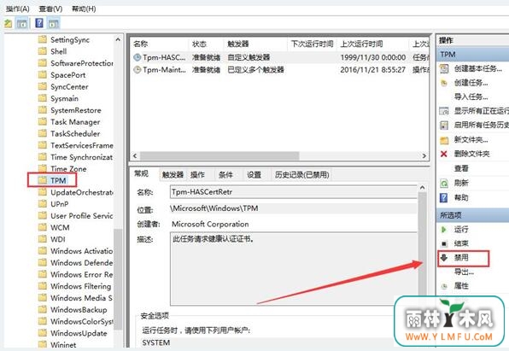Click the 下次运行时间 column header

312,44
